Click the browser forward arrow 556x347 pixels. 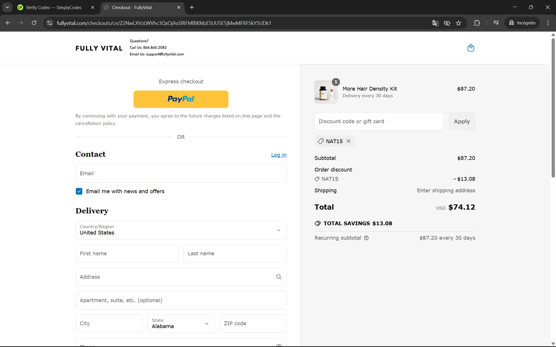click(21, 23)
